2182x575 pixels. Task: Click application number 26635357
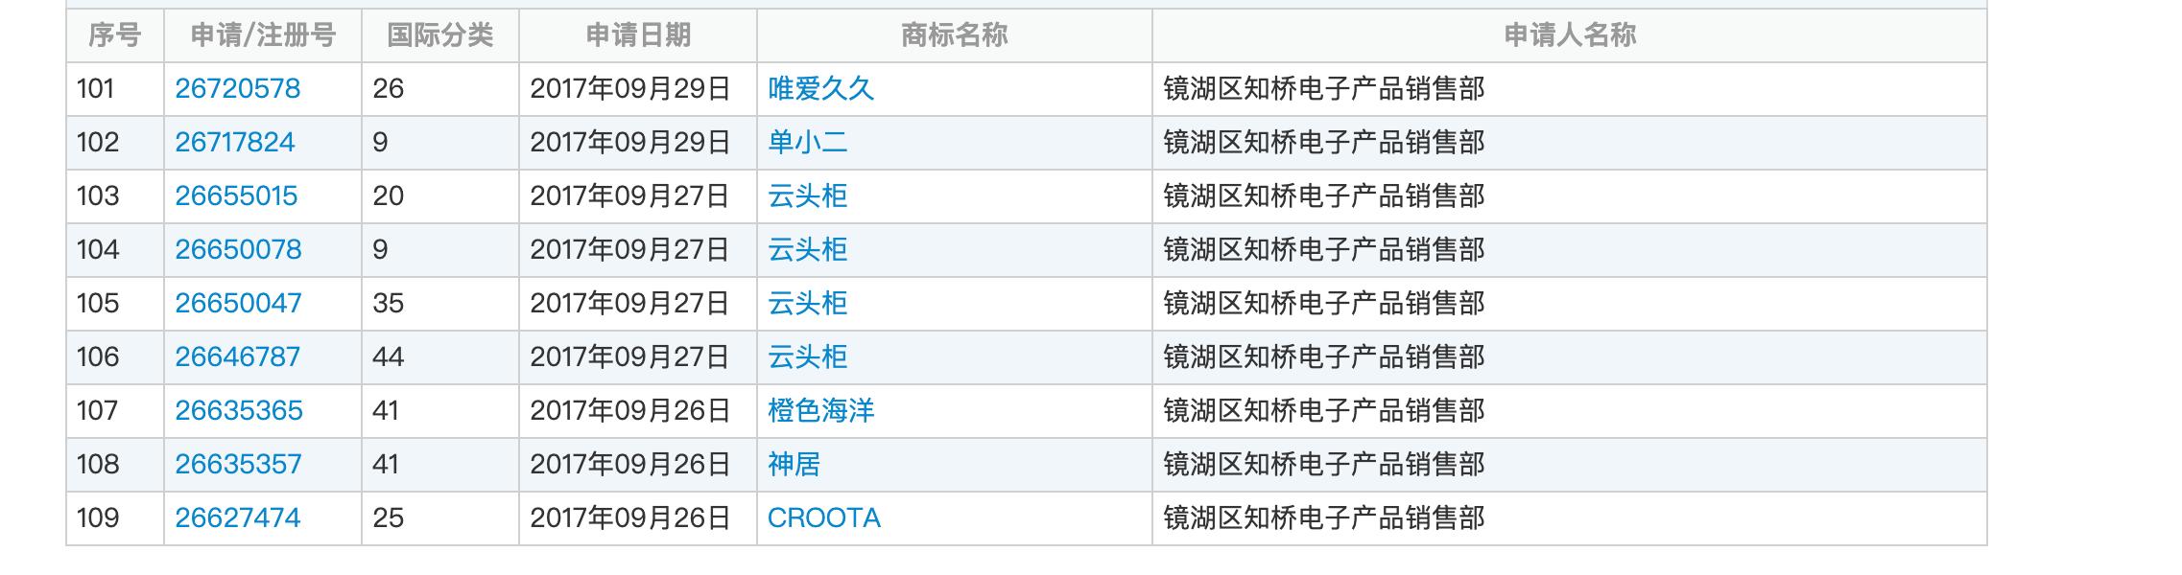point(238,465)
